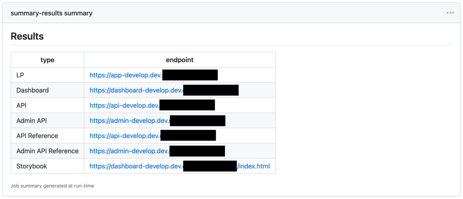Select the 'endpoint' column header
463x199 pixels.
pos(180,60)
